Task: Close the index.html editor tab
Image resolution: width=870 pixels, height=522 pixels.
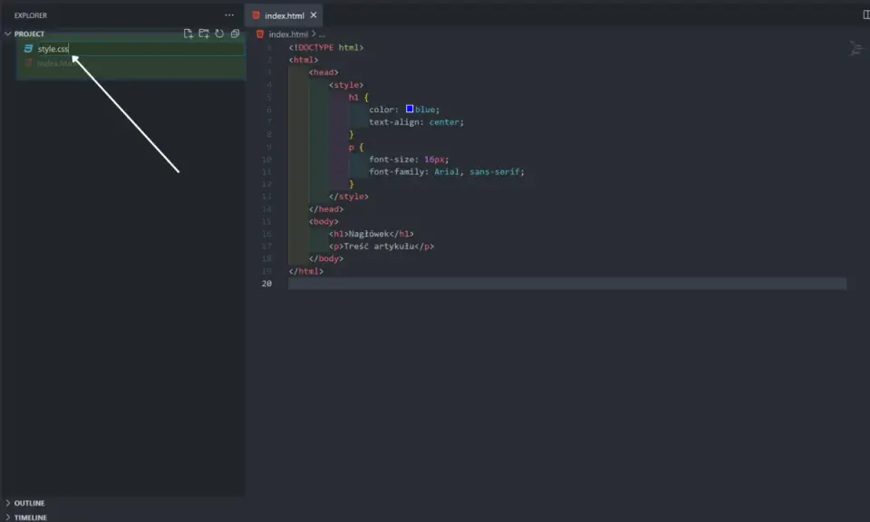Action: point(314,15)
